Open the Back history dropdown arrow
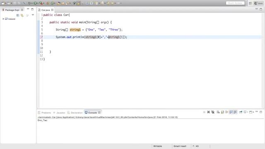265x149 pixels. 115,3
